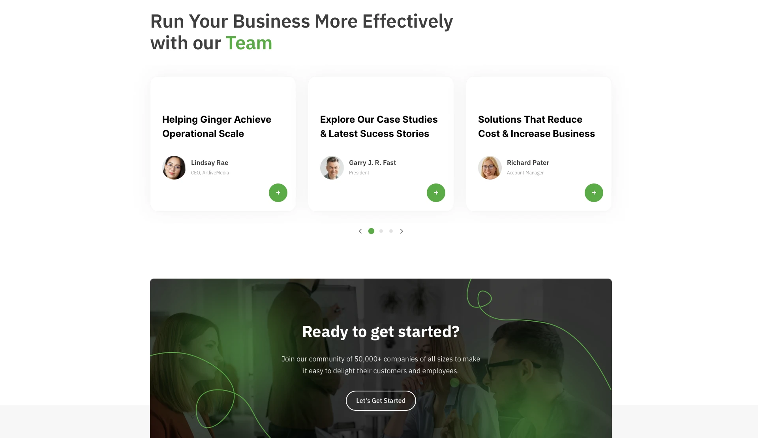Image resolution: width=758 pixels, height=438 pixels.
Task: Select second carousel pagination dot
Action: [x=381, y=231]
